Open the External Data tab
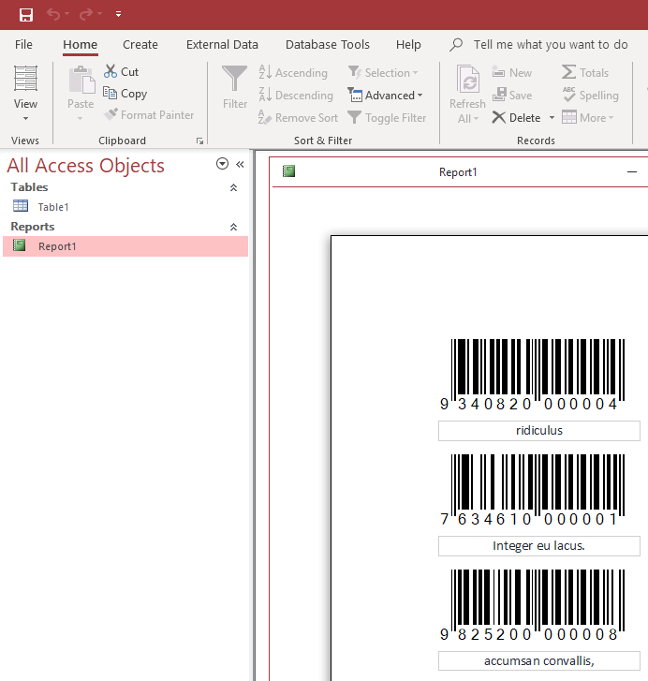648x681 pixels. click(222, 45)
